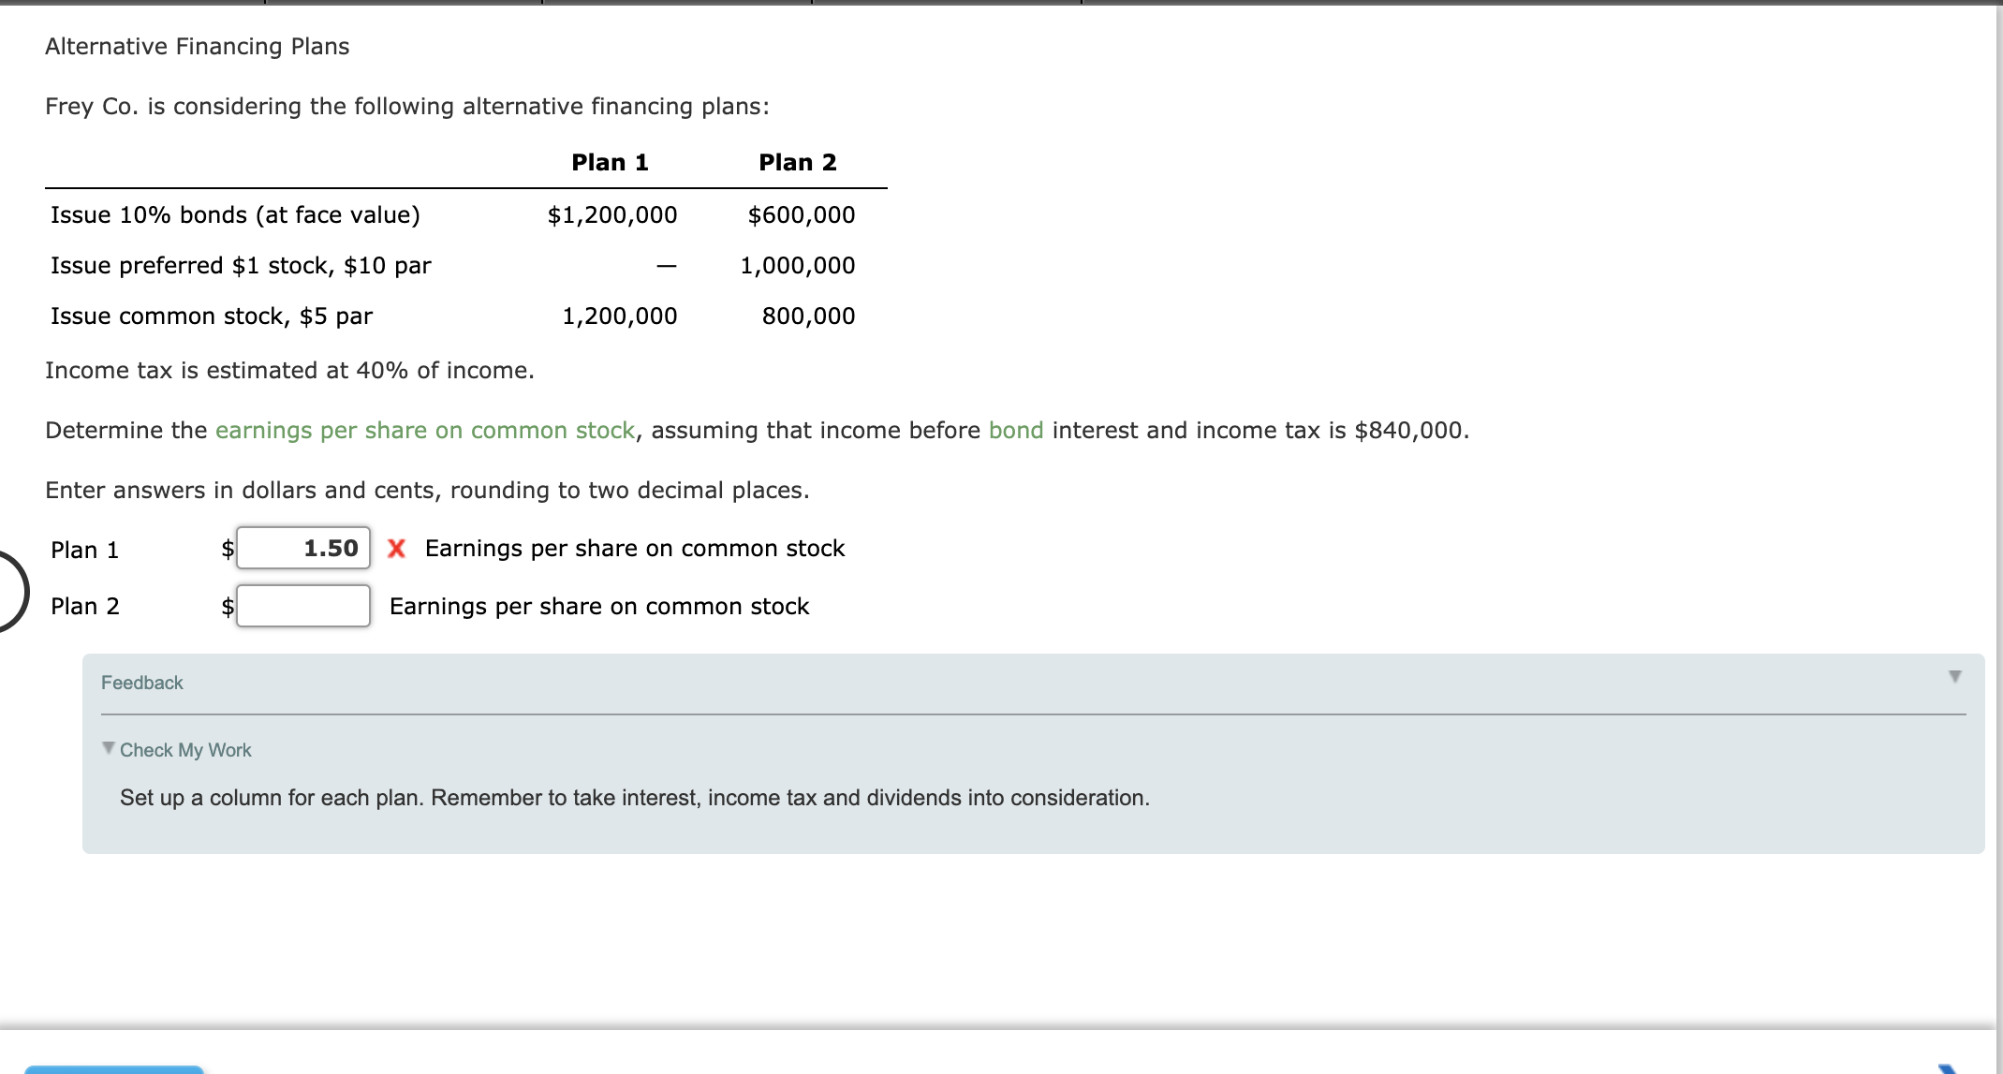Click the Check My Work label

184,749
